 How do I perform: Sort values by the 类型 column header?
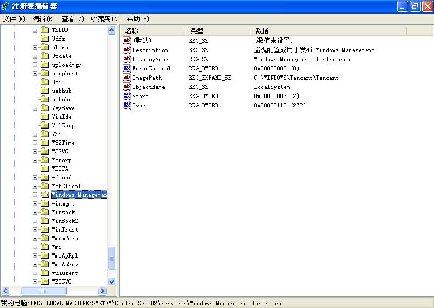tap(218, 30)
